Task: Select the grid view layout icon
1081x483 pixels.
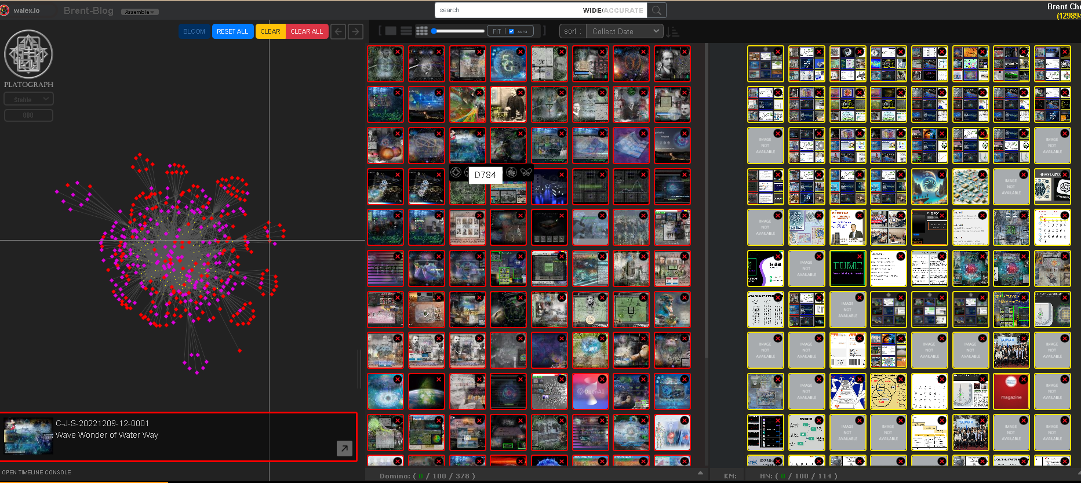Action: pyautogui.click(x=422, y=31)
